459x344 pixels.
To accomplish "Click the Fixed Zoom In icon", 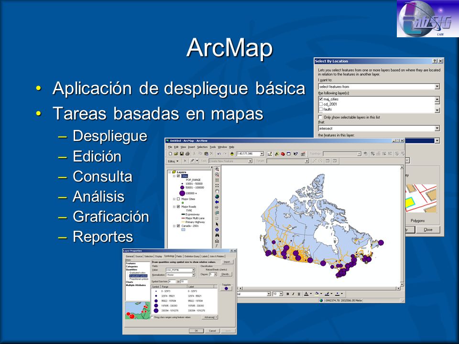I will pyautogui.click(x=217, y=180).
